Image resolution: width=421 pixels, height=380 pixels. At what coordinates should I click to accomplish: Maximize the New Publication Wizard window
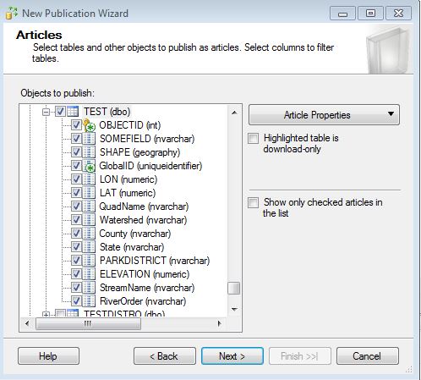pyautogui.click(x=370, y=13)
